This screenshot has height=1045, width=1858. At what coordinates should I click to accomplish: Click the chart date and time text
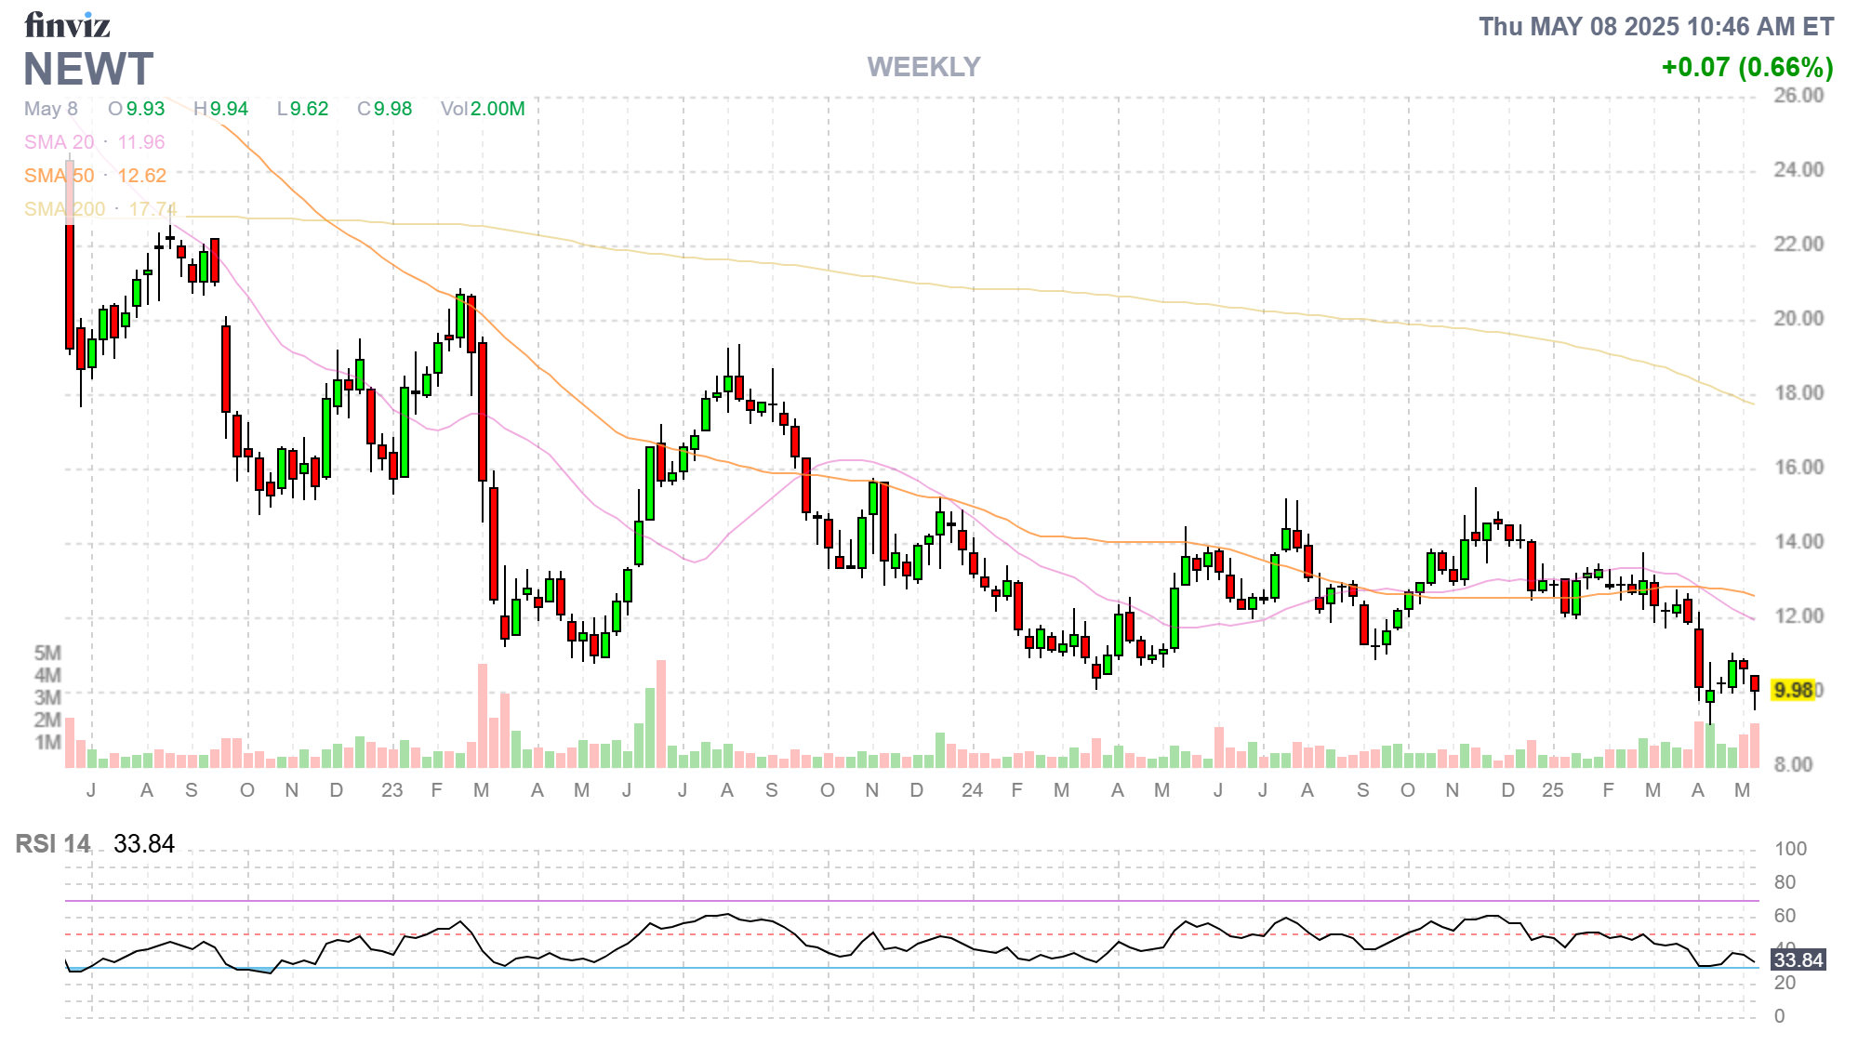click(x=1655, y=27)
